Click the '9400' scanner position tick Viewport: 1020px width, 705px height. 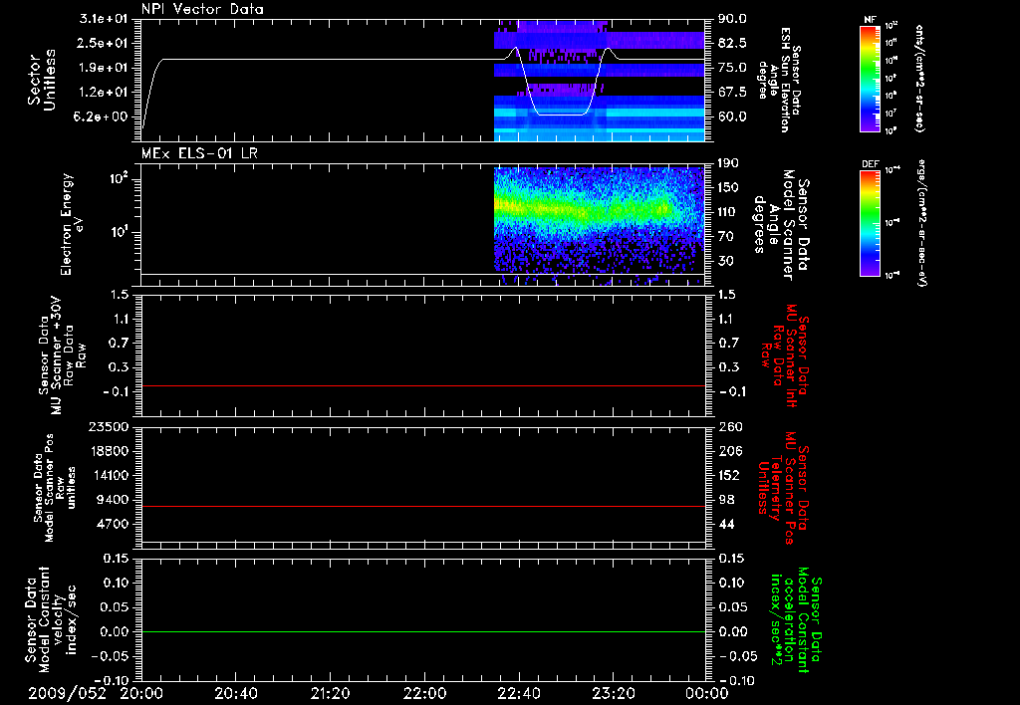point(112,500)
